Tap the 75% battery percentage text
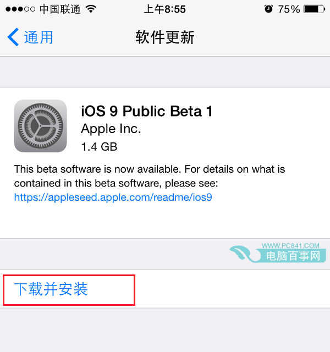The image size is (330, 352). [289, 9]
